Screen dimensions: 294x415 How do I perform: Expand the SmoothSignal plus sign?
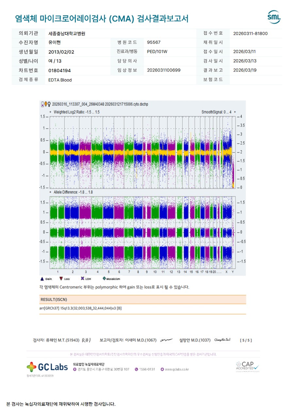235,112
